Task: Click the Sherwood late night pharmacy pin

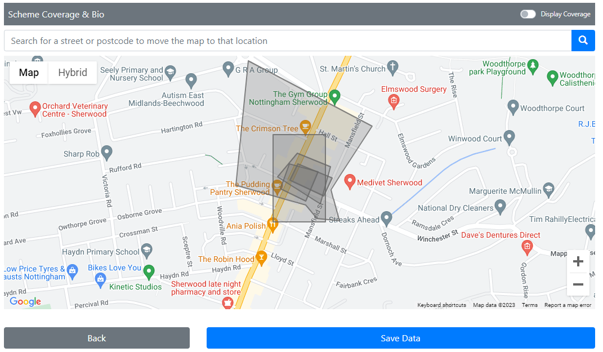Action: click(227, 304)
